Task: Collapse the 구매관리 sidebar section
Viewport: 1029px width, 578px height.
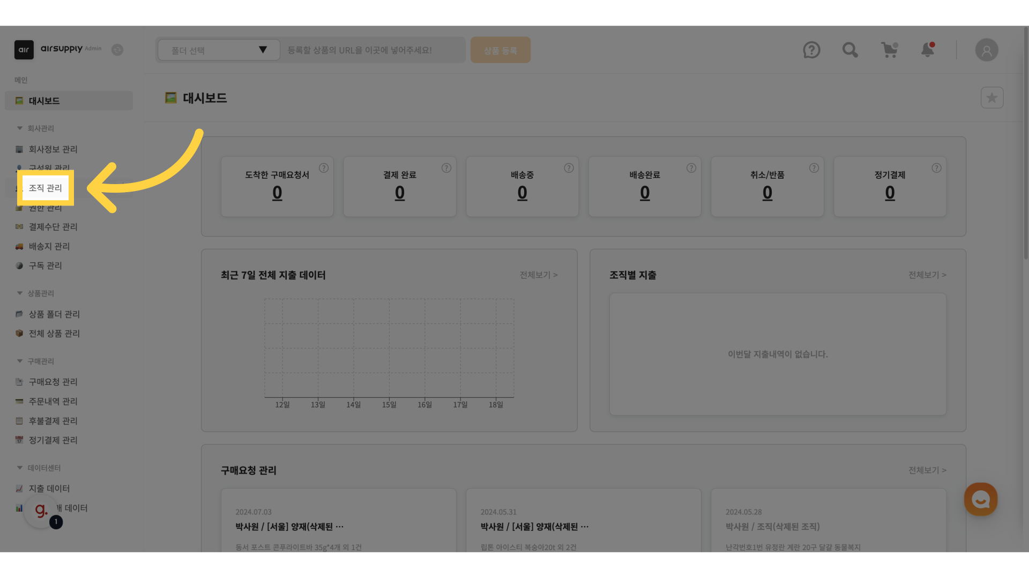Action: click(x=20, y=361)
